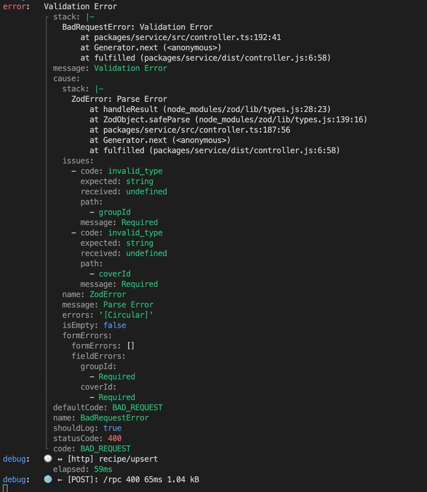Click the globe icon beside the POST line
The height and width of the screenshot is (492, 427).
48,479
